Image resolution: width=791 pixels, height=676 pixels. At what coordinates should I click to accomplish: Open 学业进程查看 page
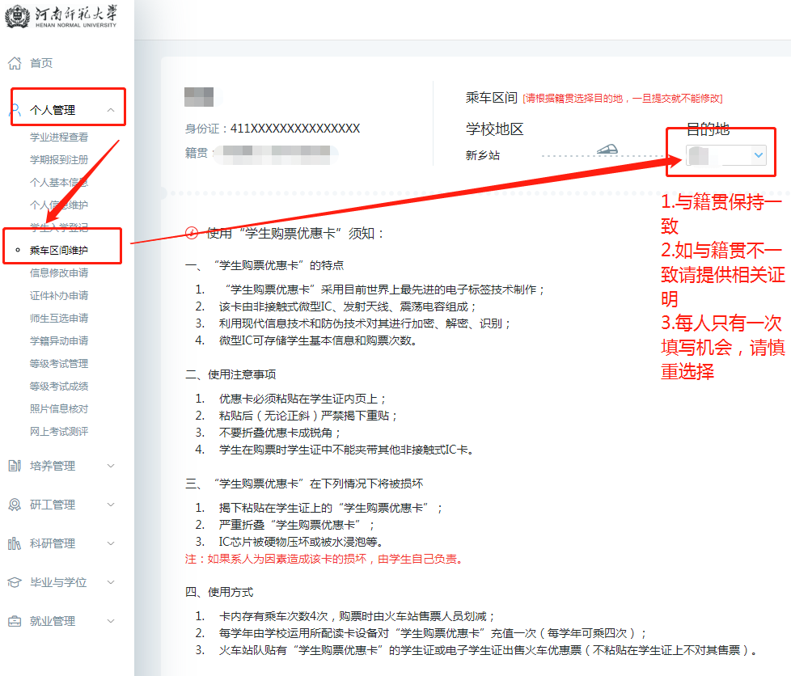59,137
